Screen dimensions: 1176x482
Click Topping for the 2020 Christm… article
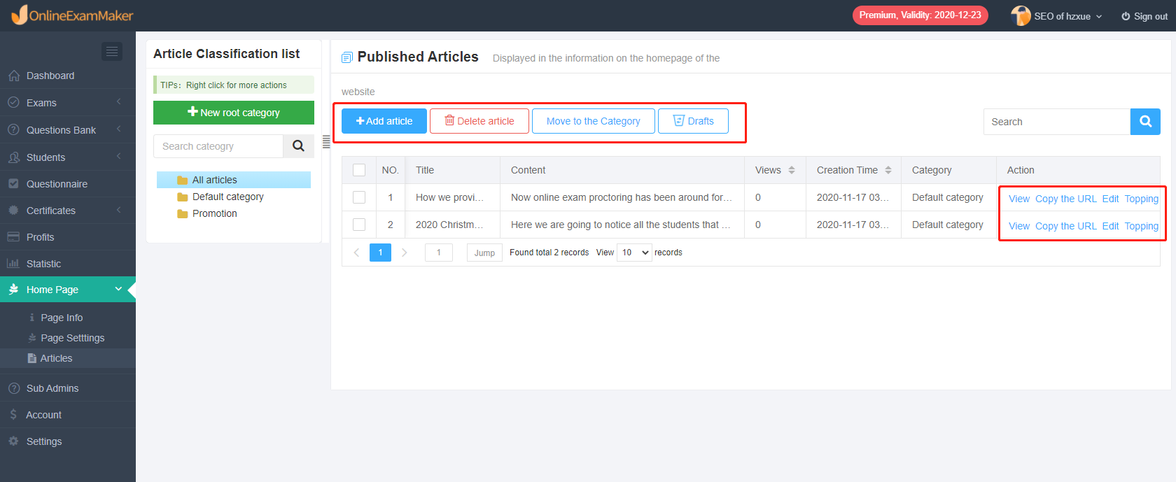click(x=1142, y=226)
